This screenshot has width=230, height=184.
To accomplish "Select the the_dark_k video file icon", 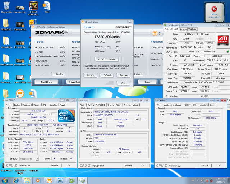I will pos(20,44).
